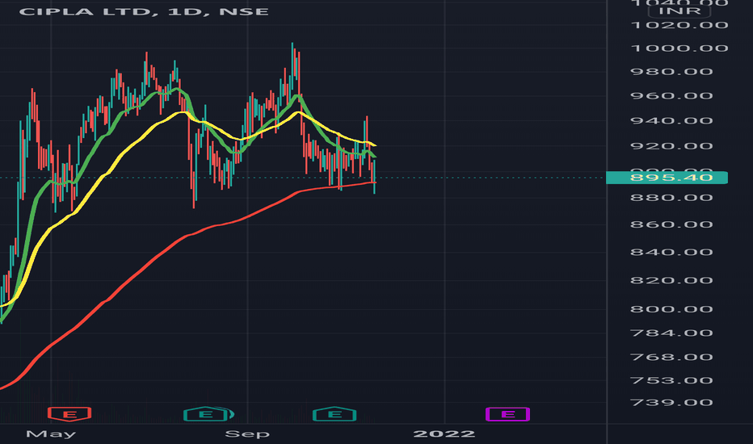
Task: Click the red earnings E marker near May
Action: (x=69, y=414)
